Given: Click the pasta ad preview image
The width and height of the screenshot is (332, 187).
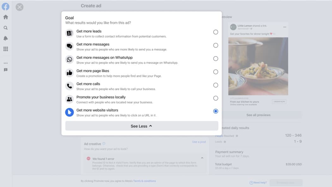Looking at the screenshot, I should [258, 66].
